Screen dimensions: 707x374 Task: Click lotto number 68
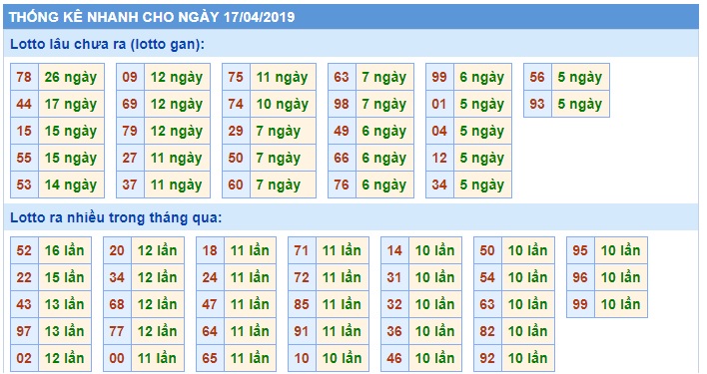[117, 304]
